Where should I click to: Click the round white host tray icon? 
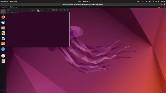pyautogui.click(x=150, y=1)
